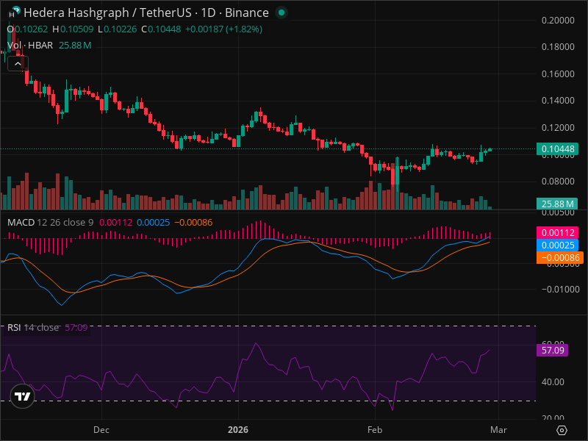This screenshot has height=441, width=588.
Task: Click the 40.00 RSI axis label
Action: (553, 381)
